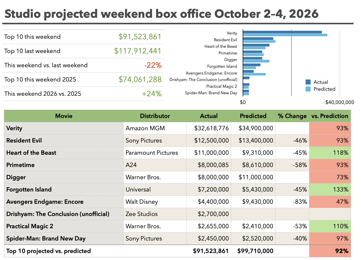Click Drishyam: The Conclusion table title

pos(64,214)
